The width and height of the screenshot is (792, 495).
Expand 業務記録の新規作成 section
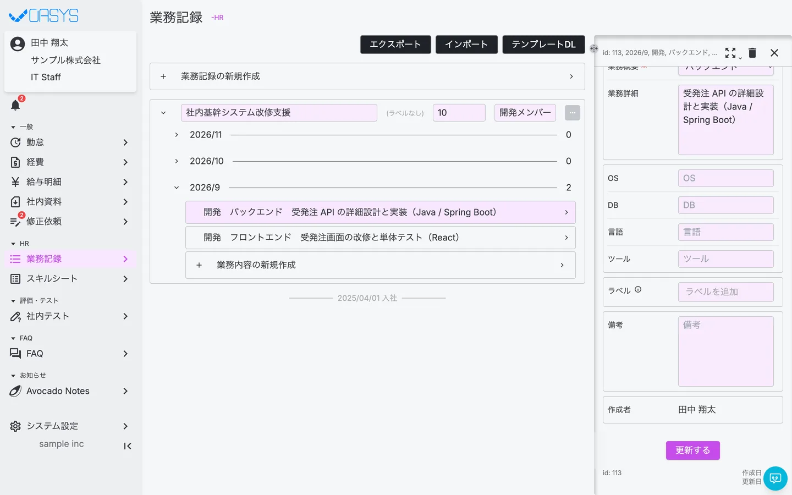pyautogui.click(x=367, y=76)
